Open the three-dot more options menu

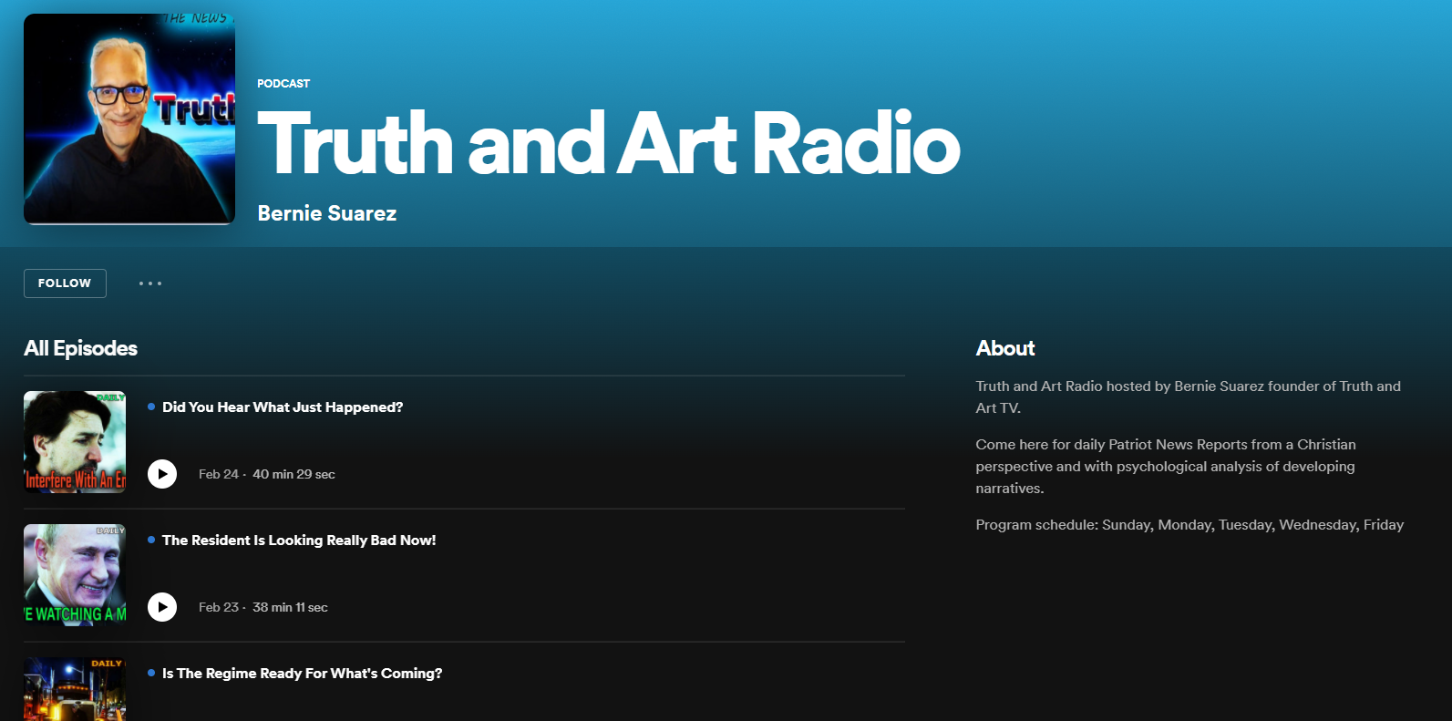pos(150,283)
